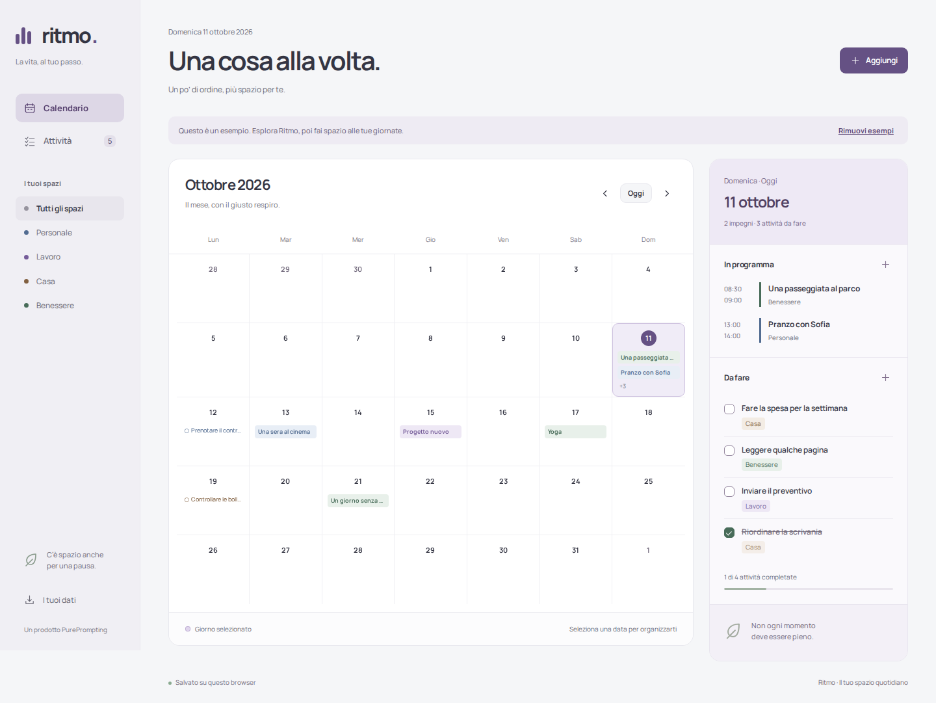This screenshot has height=703, width=936.
Task: Select Tutti gli spazi filter
Action: [x=70, y=209]
